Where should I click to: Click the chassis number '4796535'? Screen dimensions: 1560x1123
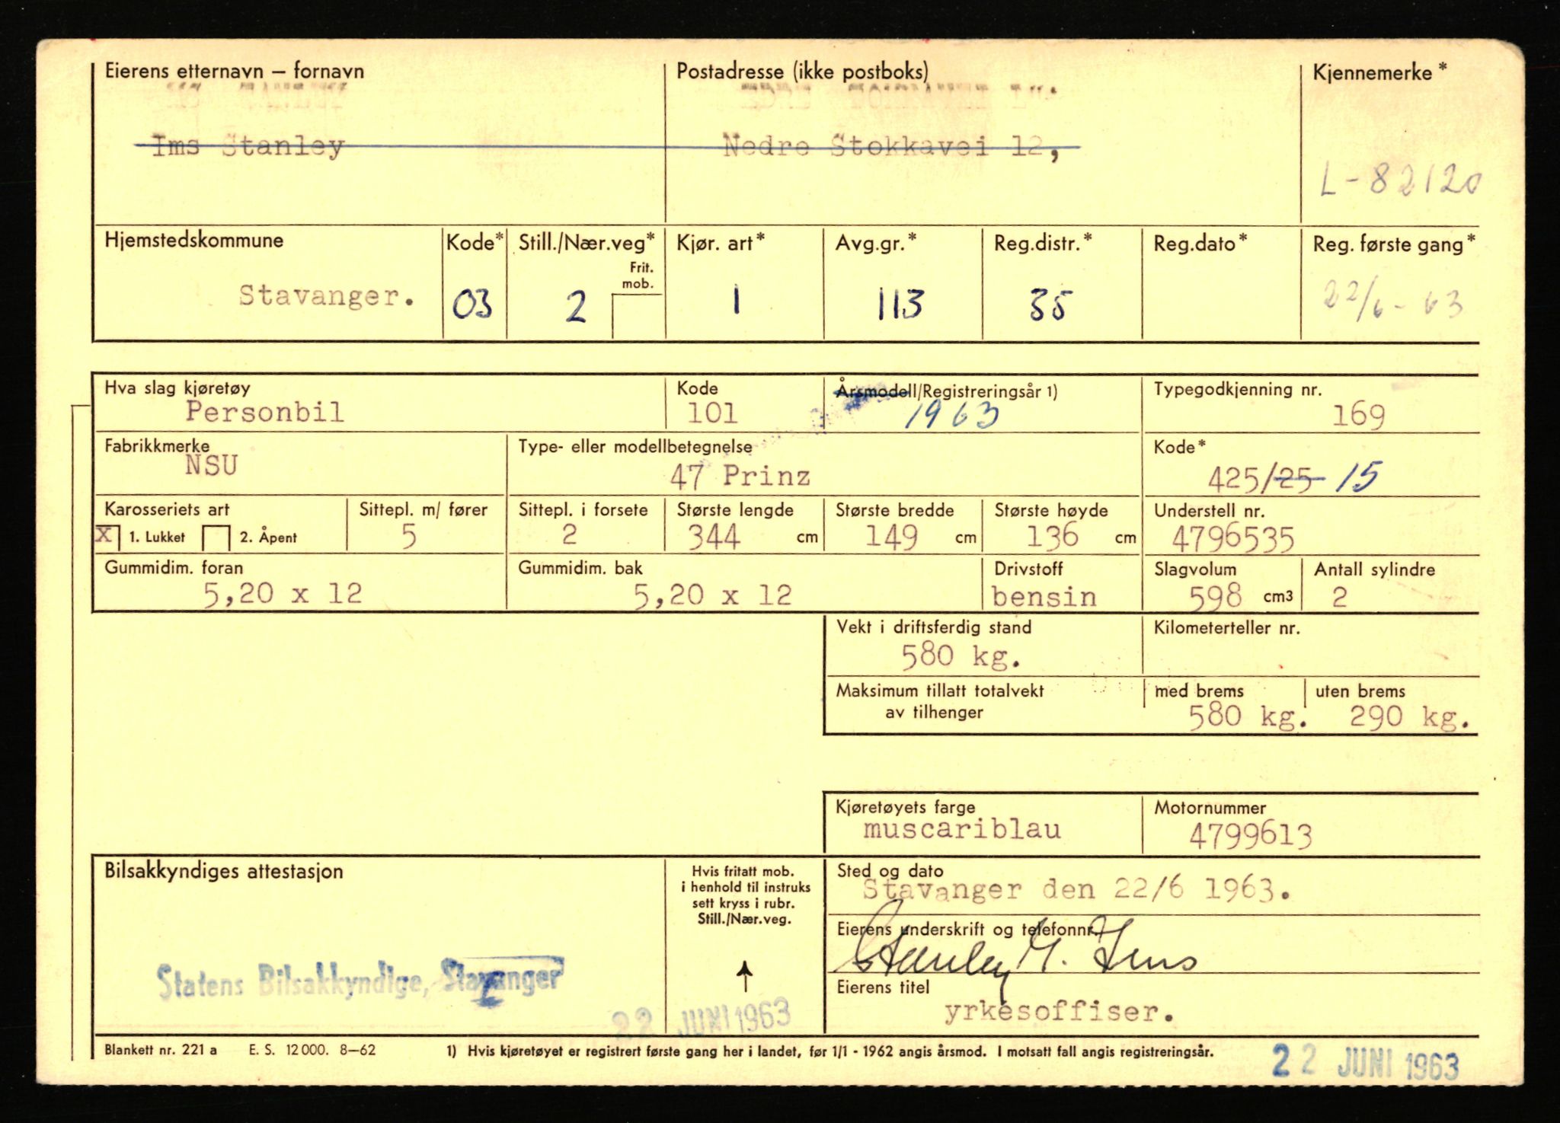tap(1232, 539)
